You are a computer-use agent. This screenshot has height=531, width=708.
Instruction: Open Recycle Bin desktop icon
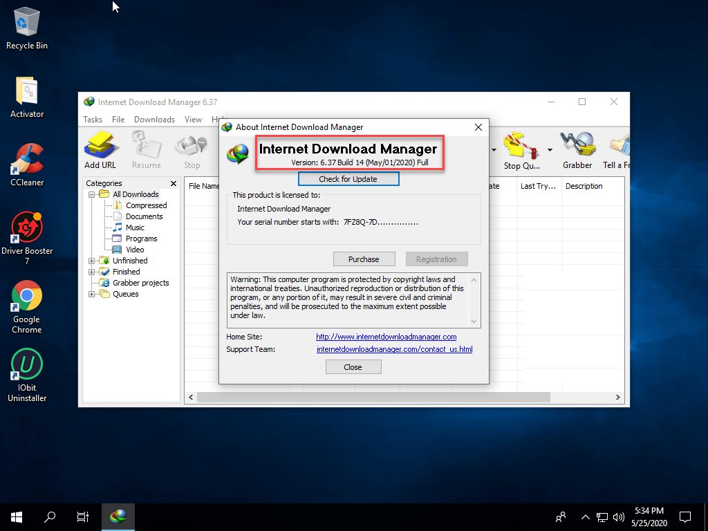pos(27,28)
